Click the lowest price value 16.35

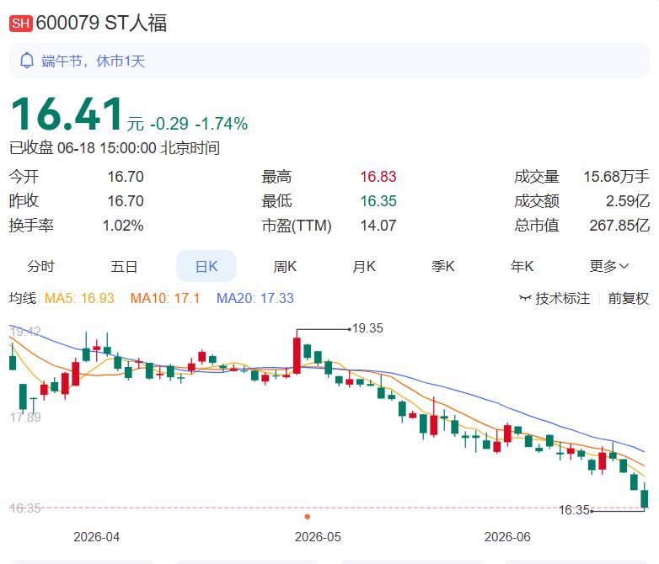(x=378, y=201)
